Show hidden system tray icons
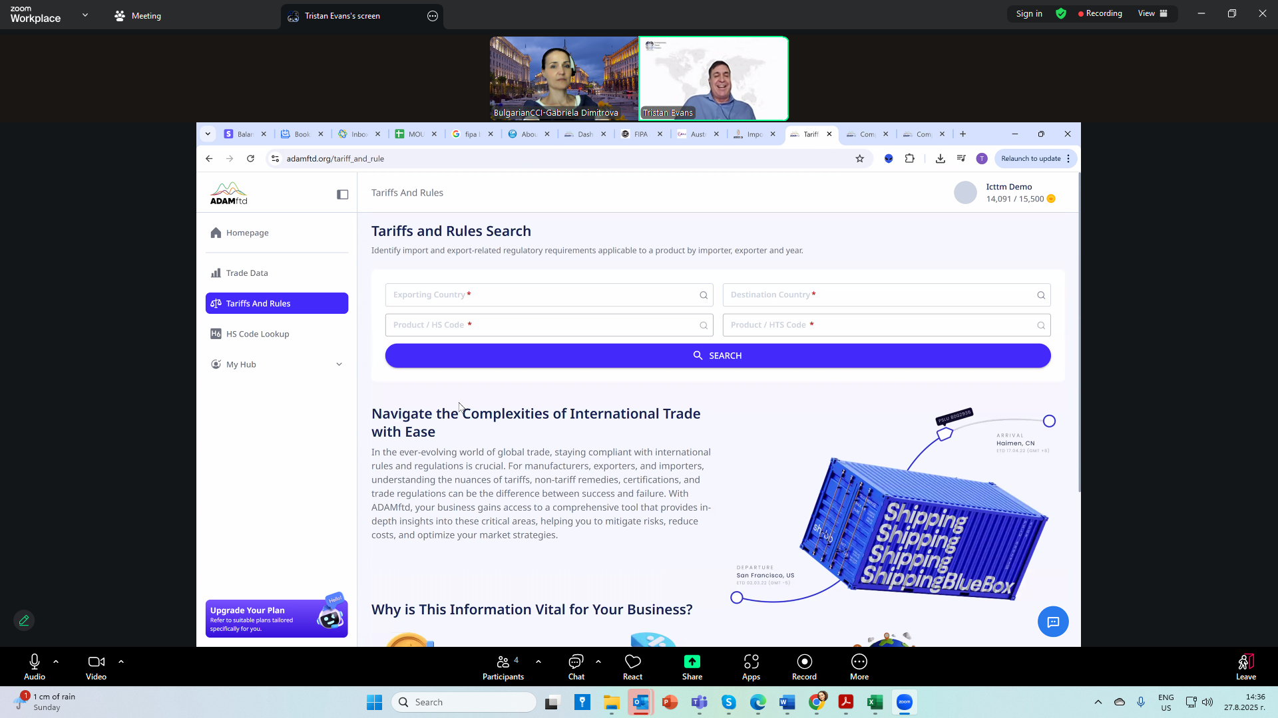1278x718 pixels. tap(1098, 702)
